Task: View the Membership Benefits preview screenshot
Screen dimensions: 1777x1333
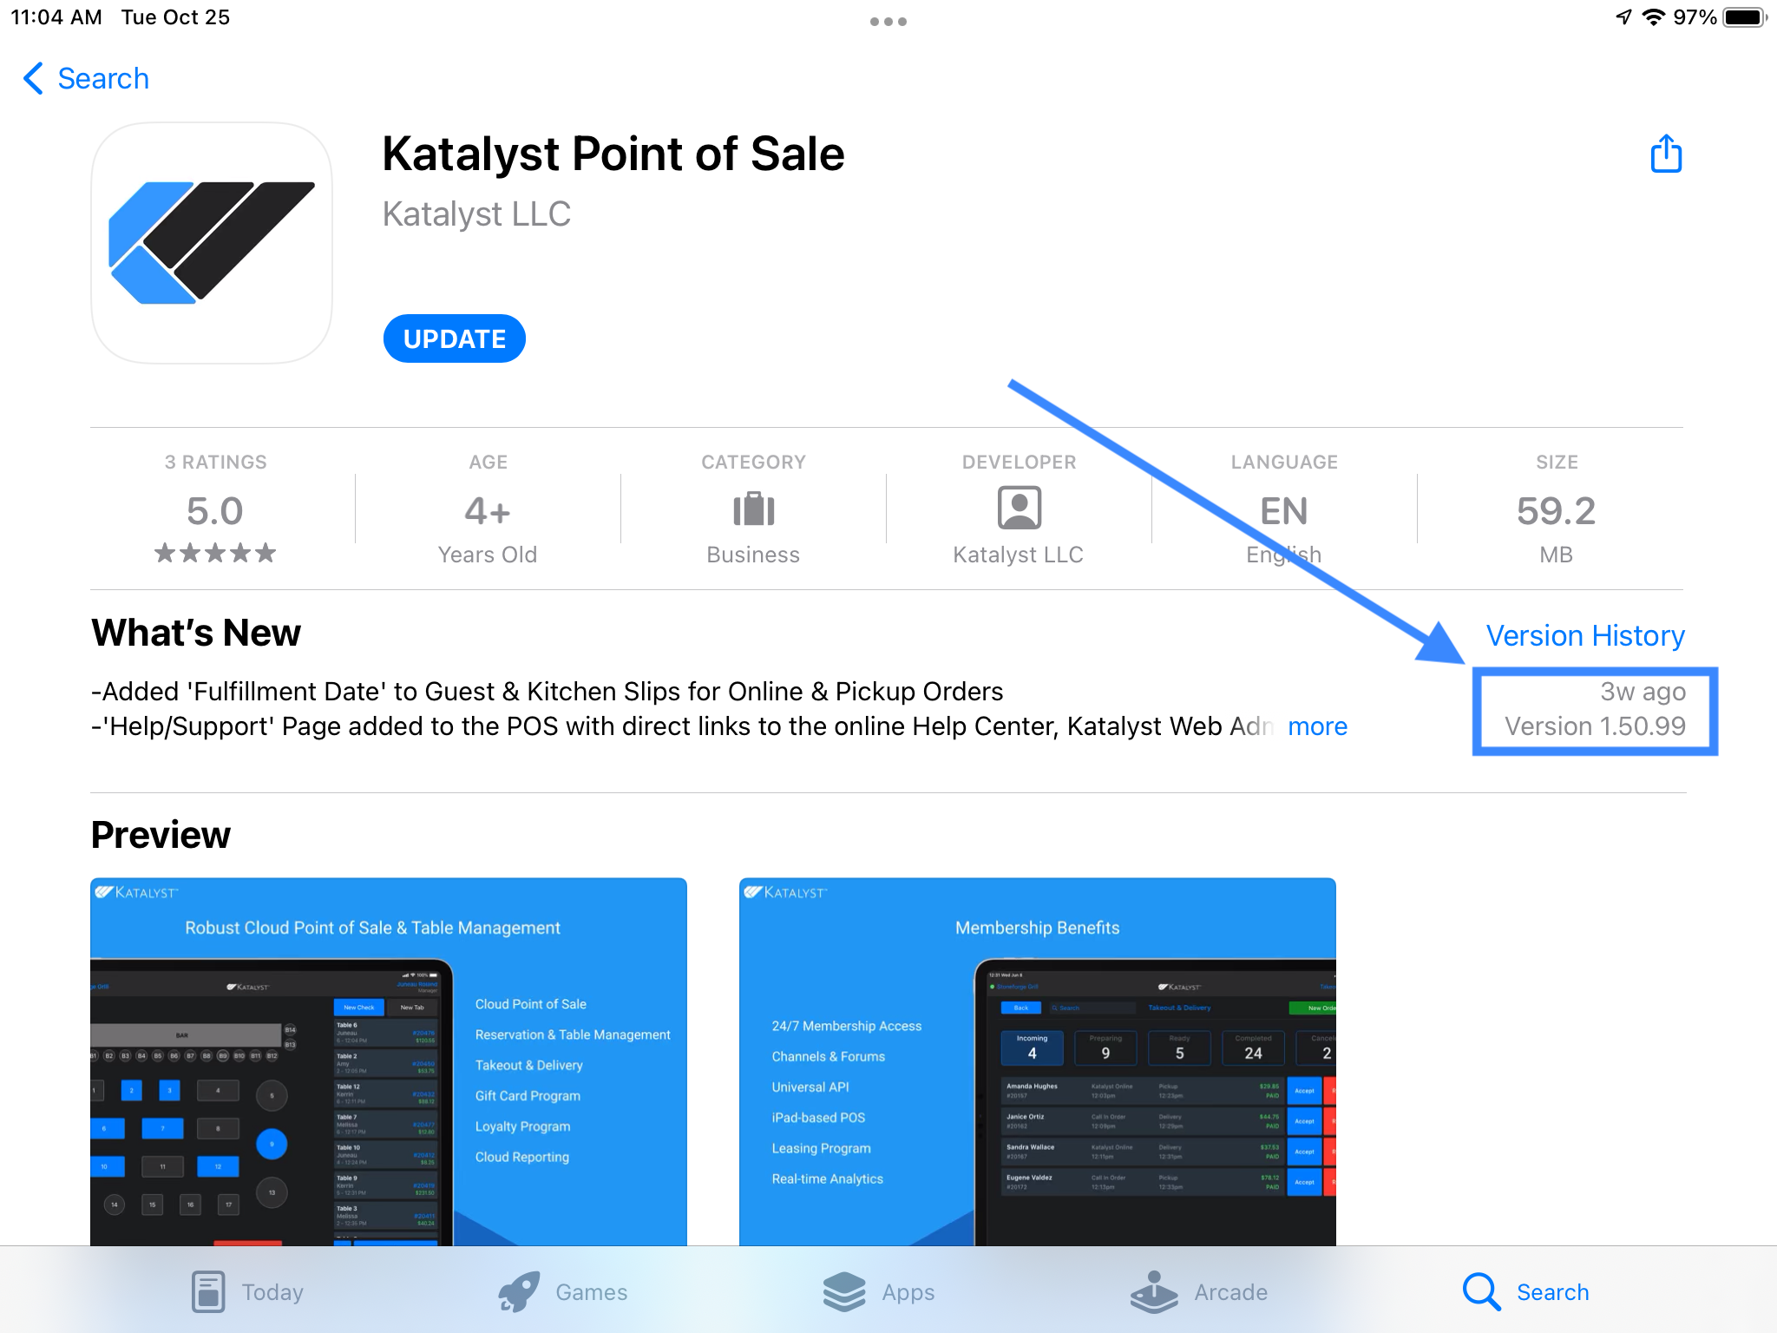Action: click(x=1038, y=1061)
